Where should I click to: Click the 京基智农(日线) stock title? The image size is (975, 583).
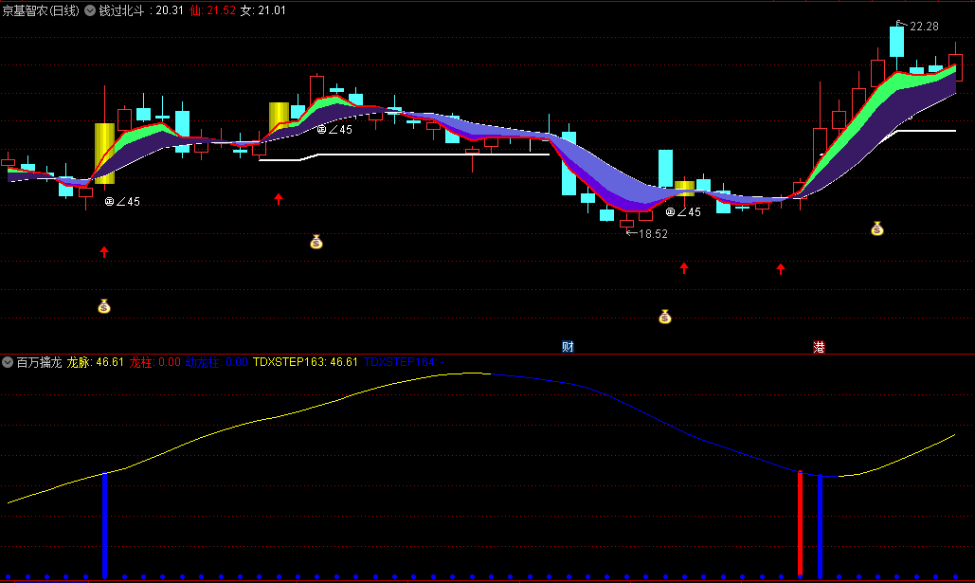(x=41, y=10)
